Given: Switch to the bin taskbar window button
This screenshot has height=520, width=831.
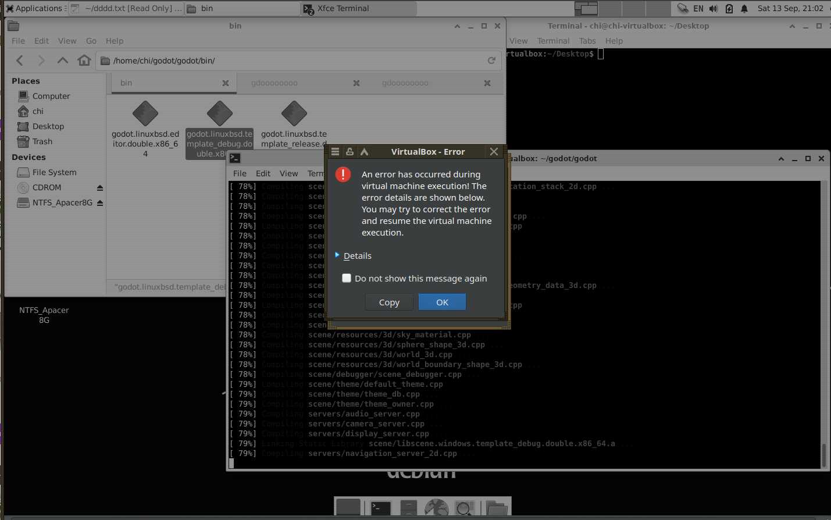Looking at the screenshot, I should (242, 8).
